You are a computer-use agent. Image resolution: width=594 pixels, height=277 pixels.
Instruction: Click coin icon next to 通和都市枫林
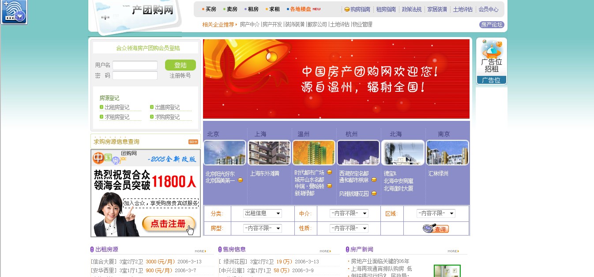pyautogui.click(x=374, y=180)
